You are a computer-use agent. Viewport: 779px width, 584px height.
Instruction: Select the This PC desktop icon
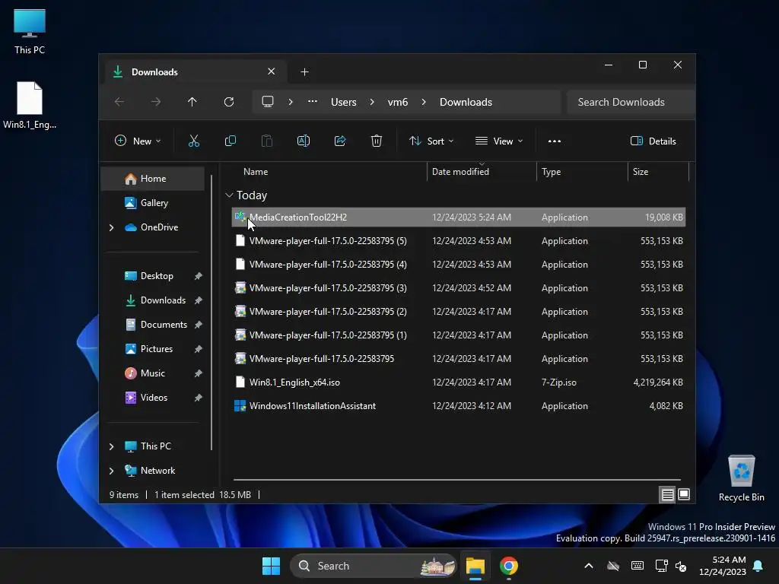[x=30, y=31]
